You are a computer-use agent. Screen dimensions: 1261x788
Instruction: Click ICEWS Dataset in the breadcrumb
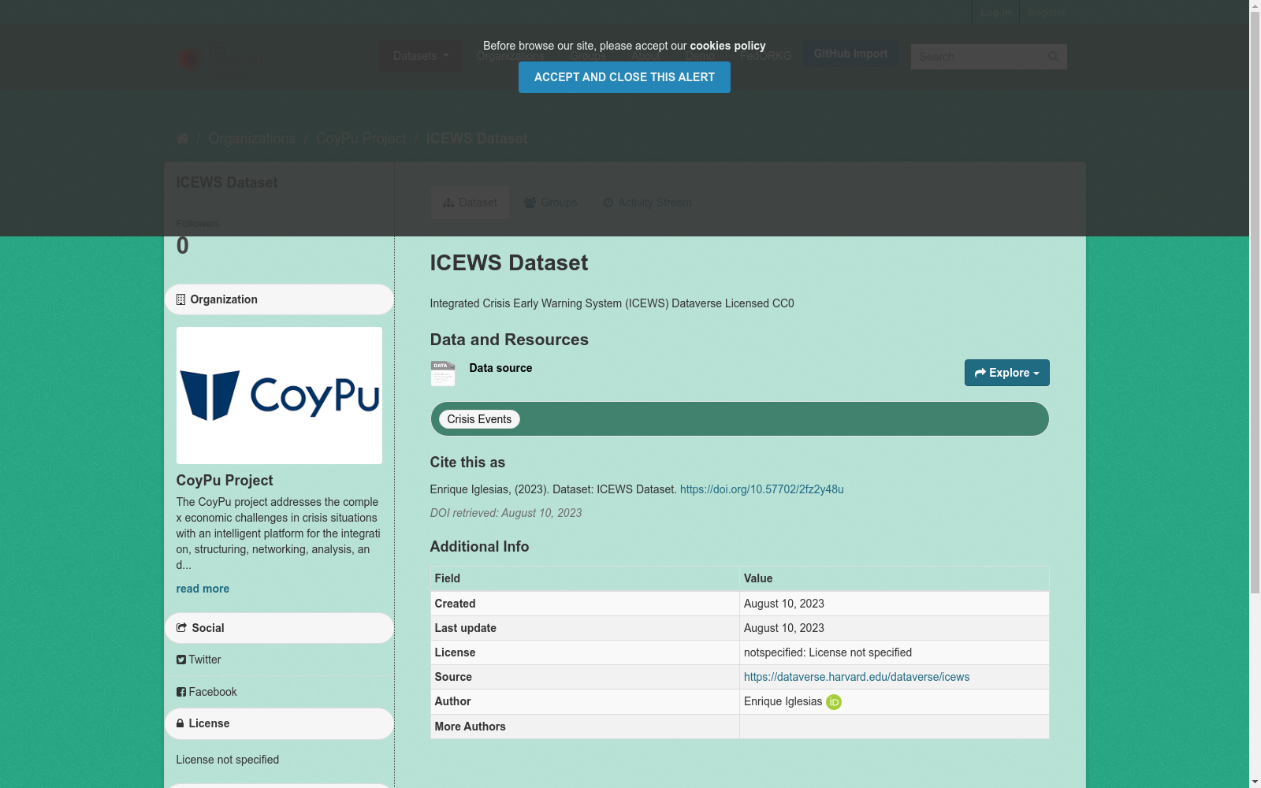coord(477,139)
